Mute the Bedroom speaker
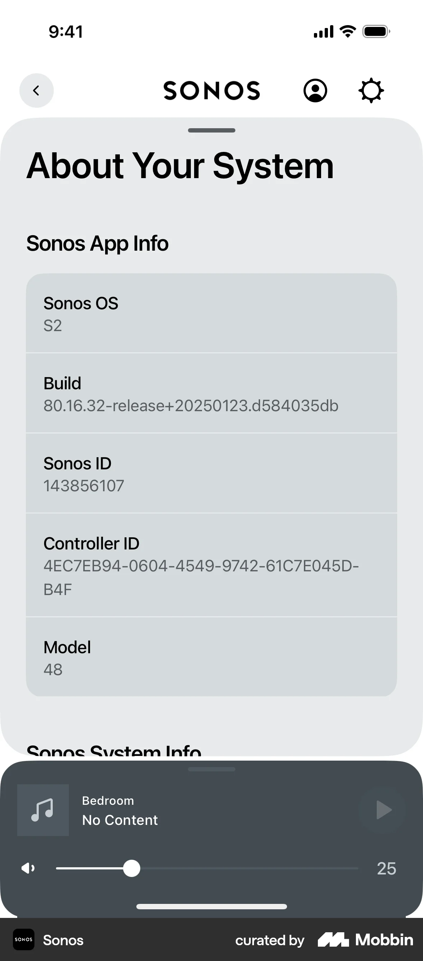 coord(28,868)
